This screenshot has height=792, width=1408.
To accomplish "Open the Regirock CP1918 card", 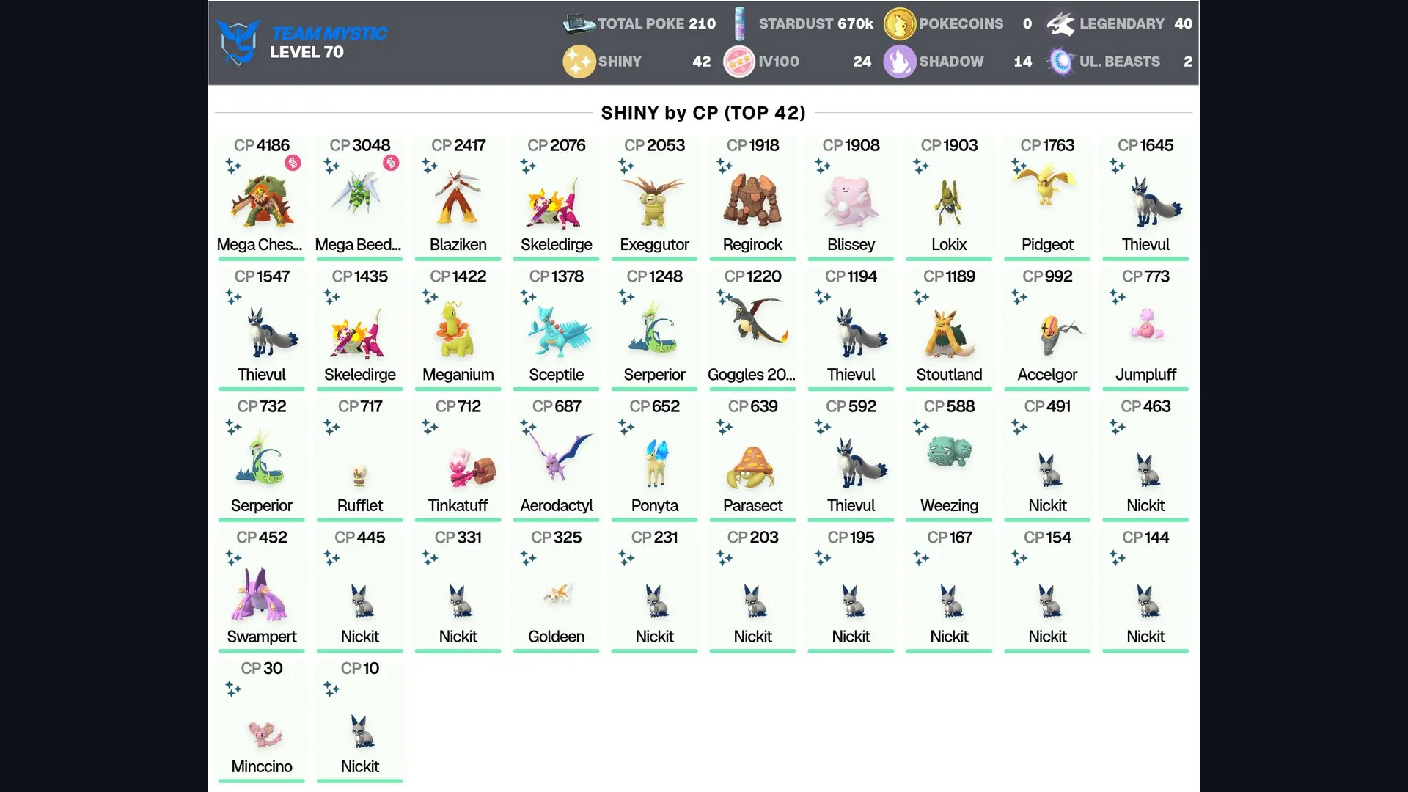I will click(x=752, y=197).
